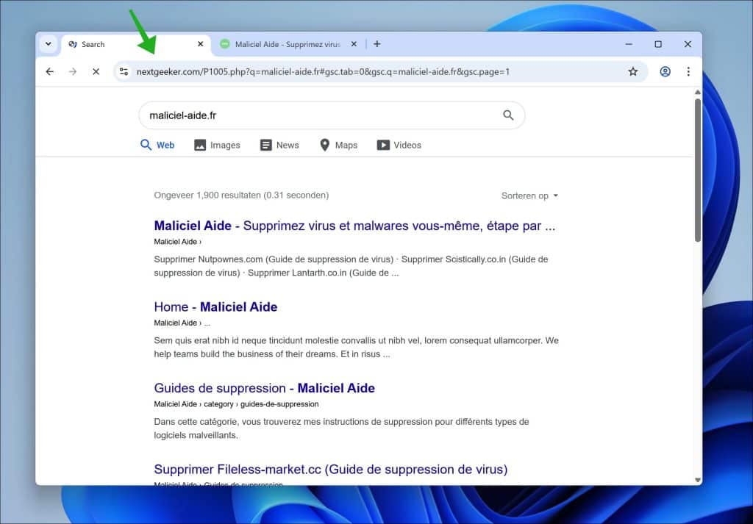Click the page vertical scrollbar thumb
Image resolution: width=753 pixels, height=524 pixels.
697,171
